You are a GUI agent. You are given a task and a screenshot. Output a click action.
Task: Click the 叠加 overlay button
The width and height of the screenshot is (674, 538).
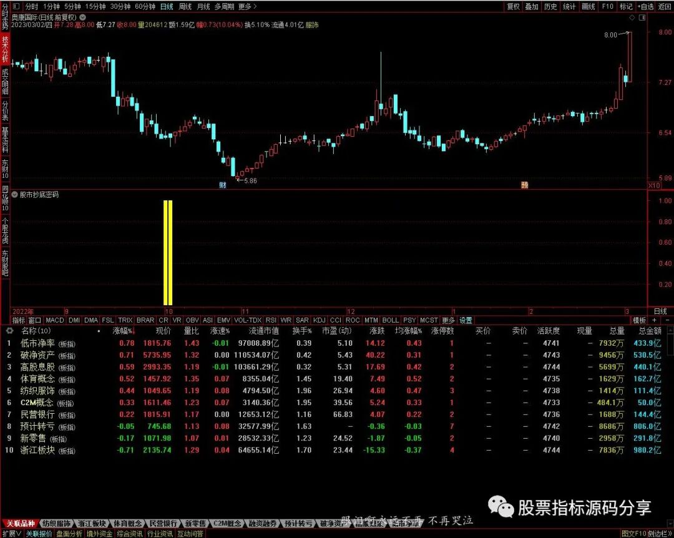(x=532, y=6)
